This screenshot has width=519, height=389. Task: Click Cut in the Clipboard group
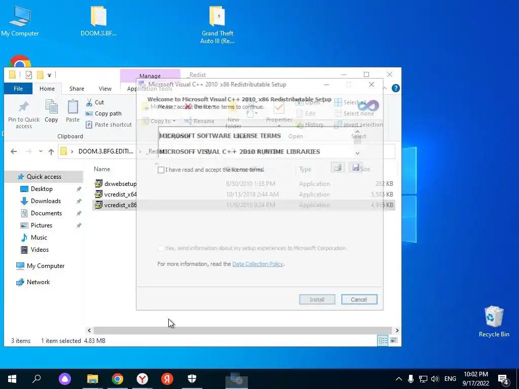[95, 102]
